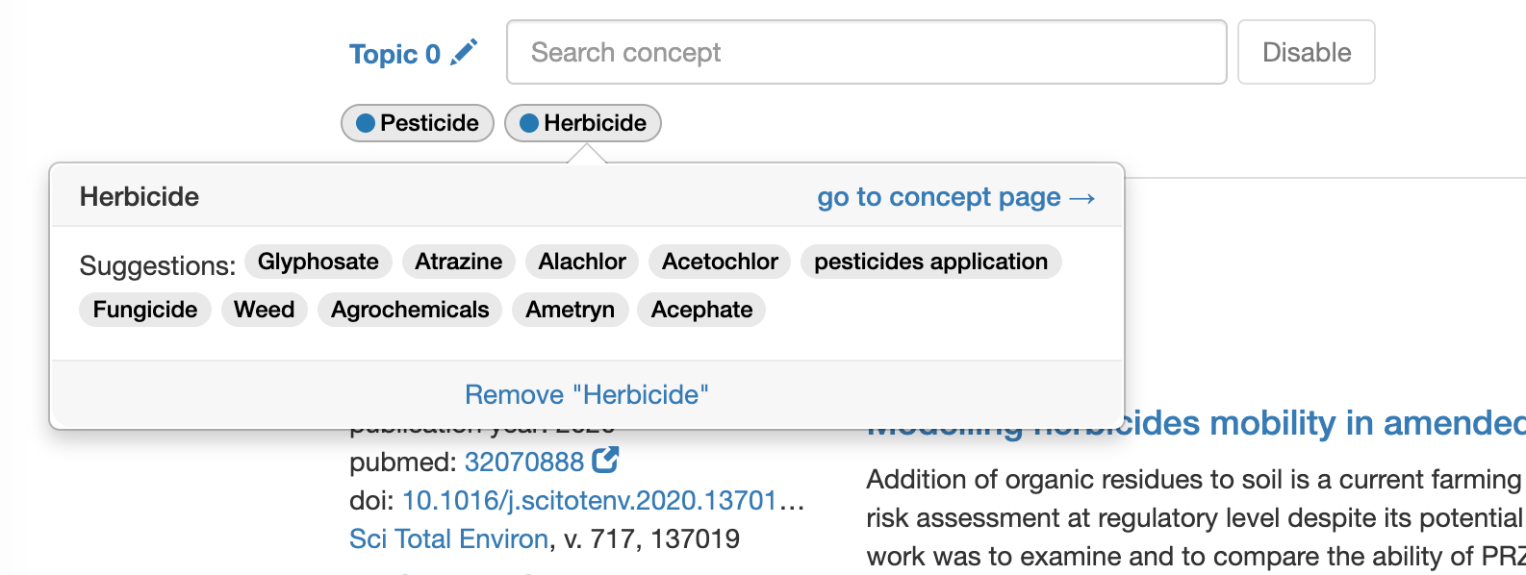Click the blue dot on Herbicide tag
Viewport: 1526px width, 575px height.
pos(529,123)
